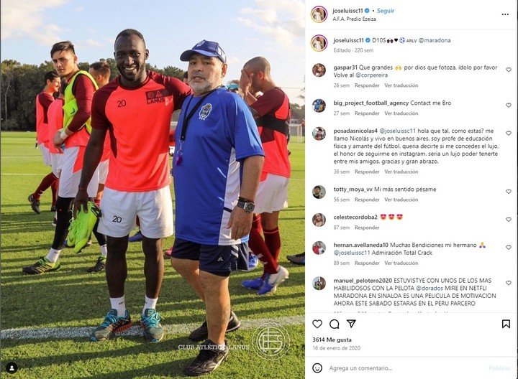Save post with bookmark icon

(506, 324)
